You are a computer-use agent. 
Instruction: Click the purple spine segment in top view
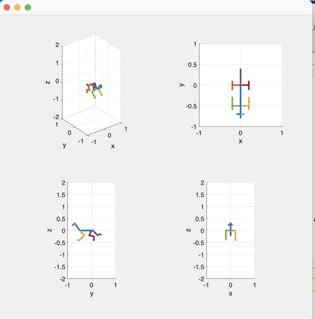tap(240, 76)
